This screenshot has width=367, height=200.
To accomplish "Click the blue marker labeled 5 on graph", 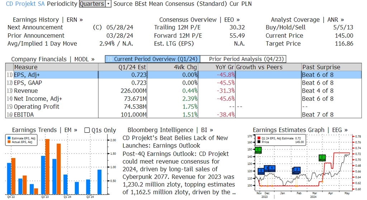I will (x=261, y=171).
